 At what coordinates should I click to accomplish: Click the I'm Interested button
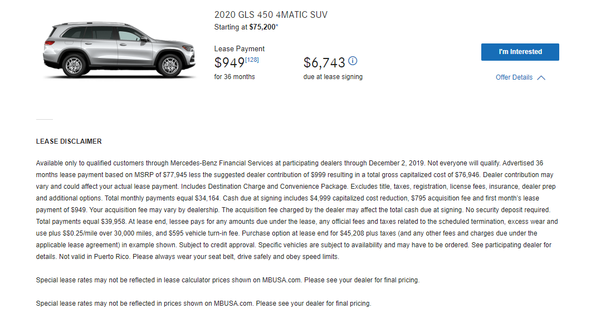(x=520, y=52)
